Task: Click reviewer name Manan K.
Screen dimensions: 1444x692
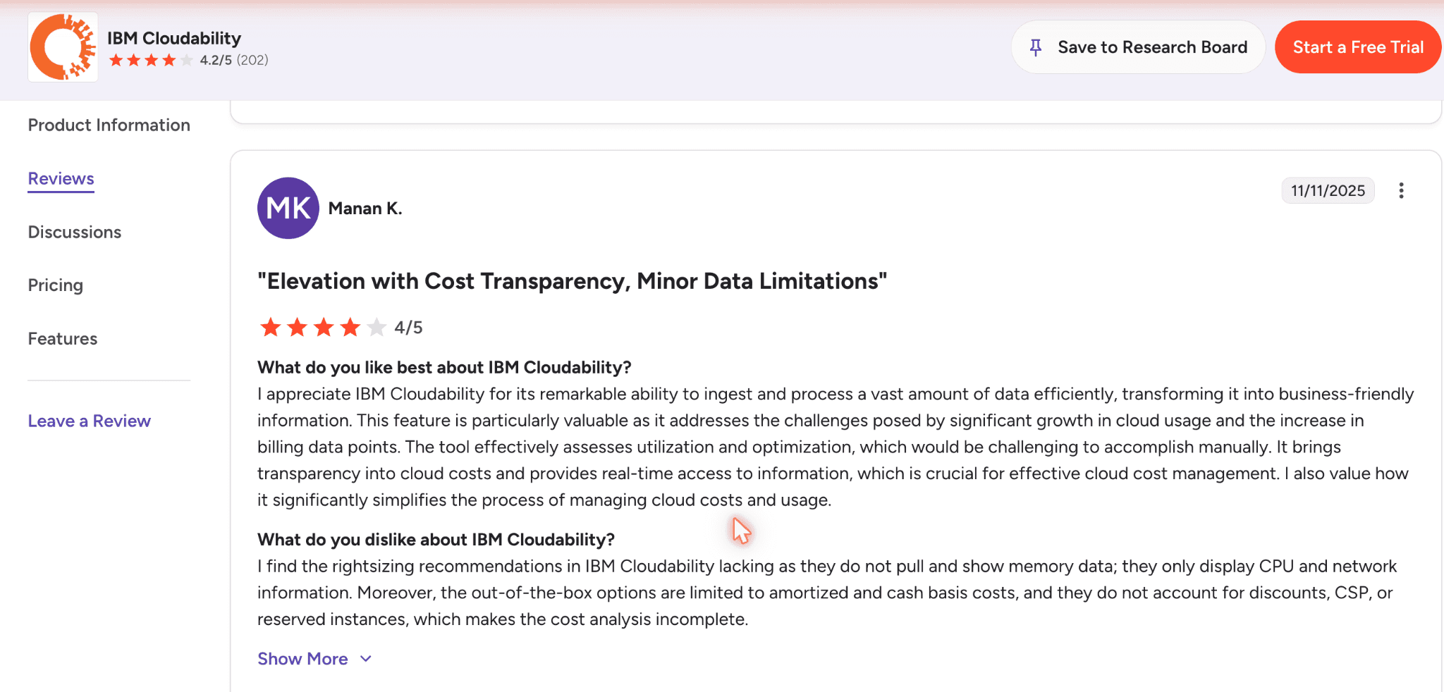Action: pos(365,209)
